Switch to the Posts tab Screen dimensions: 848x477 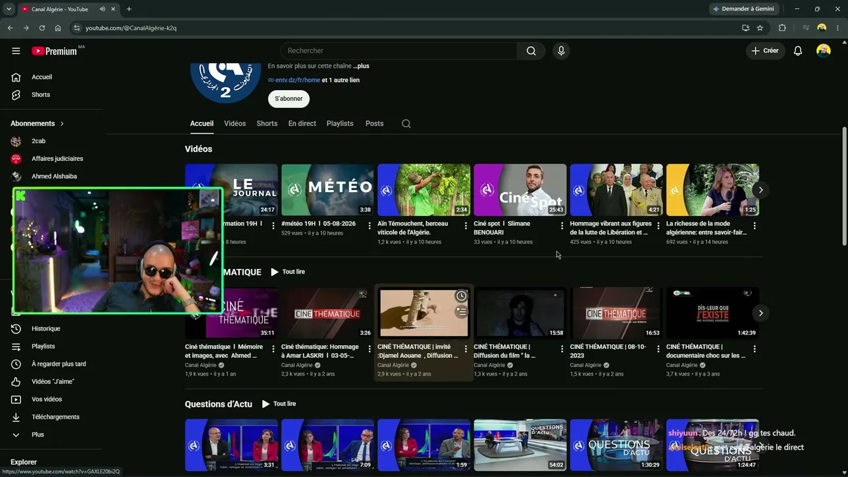(x=374, y=124)
